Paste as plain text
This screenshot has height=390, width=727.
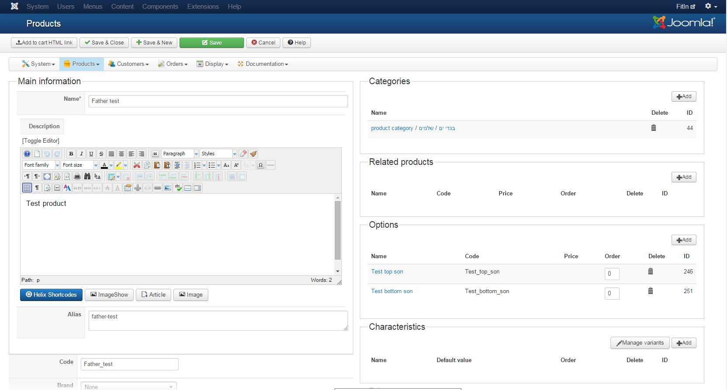167,165
